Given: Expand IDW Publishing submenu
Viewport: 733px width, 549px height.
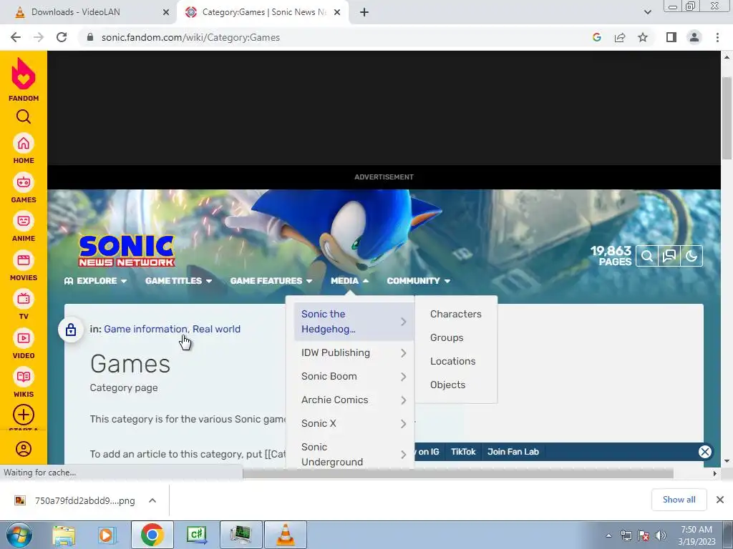Looking at the screenshot, I should pos(354,353).
